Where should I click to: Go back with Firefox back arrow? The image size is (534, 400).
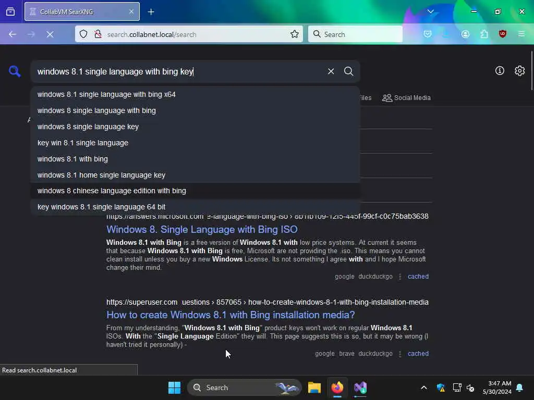pos(13,34)
